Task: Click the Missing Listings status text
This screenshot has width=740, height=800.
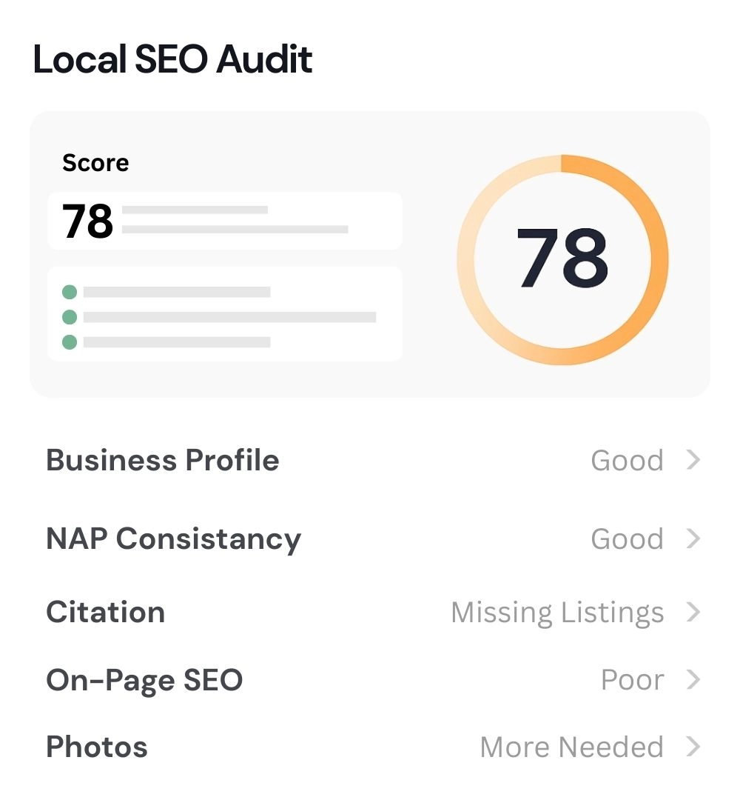Action: [557, 613]
